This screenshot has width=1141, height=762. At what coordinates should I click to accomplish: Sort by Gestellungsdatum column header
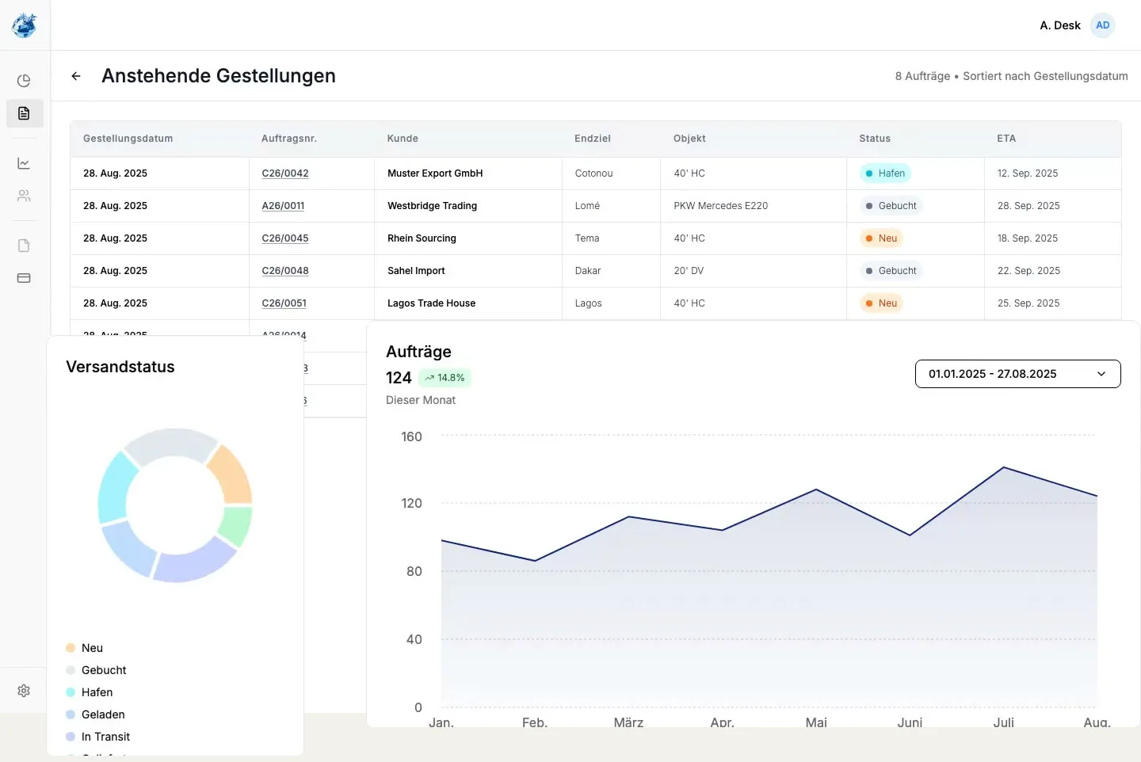128,139
